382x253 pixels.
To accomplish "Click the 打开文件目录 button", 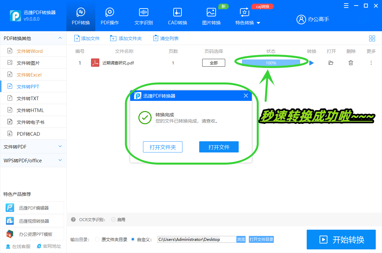I will tap(261, 239).
